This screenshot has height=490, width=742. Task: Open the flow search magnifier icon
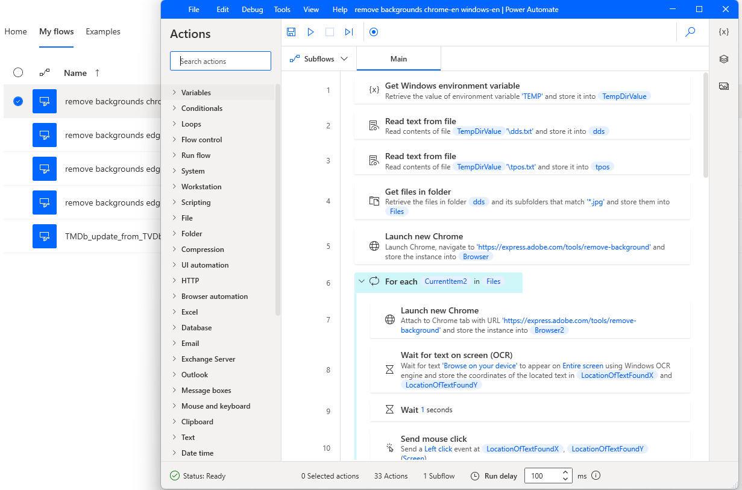click(x=691, y=32)
